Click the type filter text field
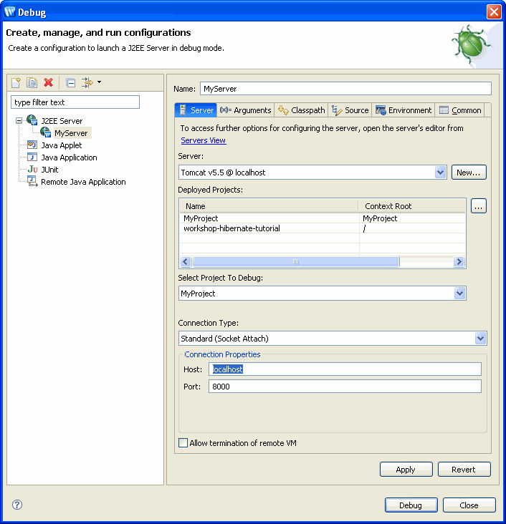Image resolution: width=506 pixels, height=524 pixels. pos(75,102)
